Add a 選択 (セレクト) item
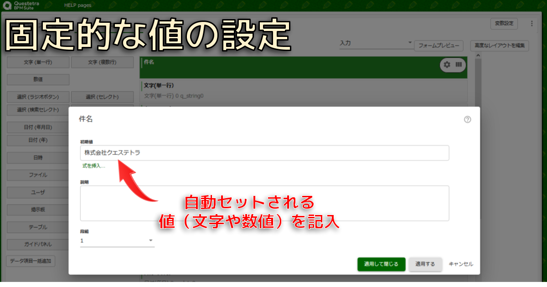The height and width of the screenshot is (287, 547). point(102,97)
